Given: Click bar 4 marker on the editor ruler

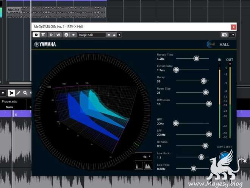Looking at the screenshot, I should (16, 115).
